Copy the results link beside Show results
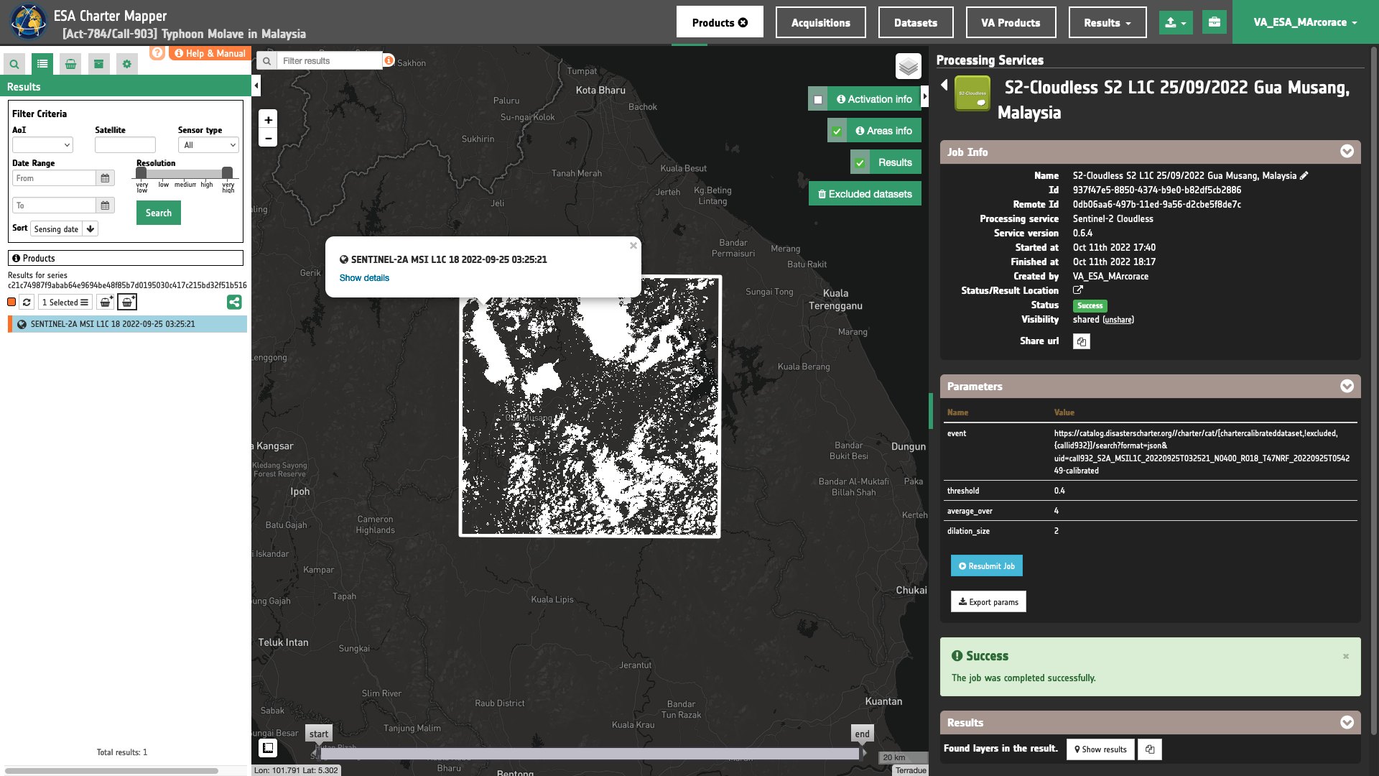The image size is (1379, 776). (x=1150, y=749)
